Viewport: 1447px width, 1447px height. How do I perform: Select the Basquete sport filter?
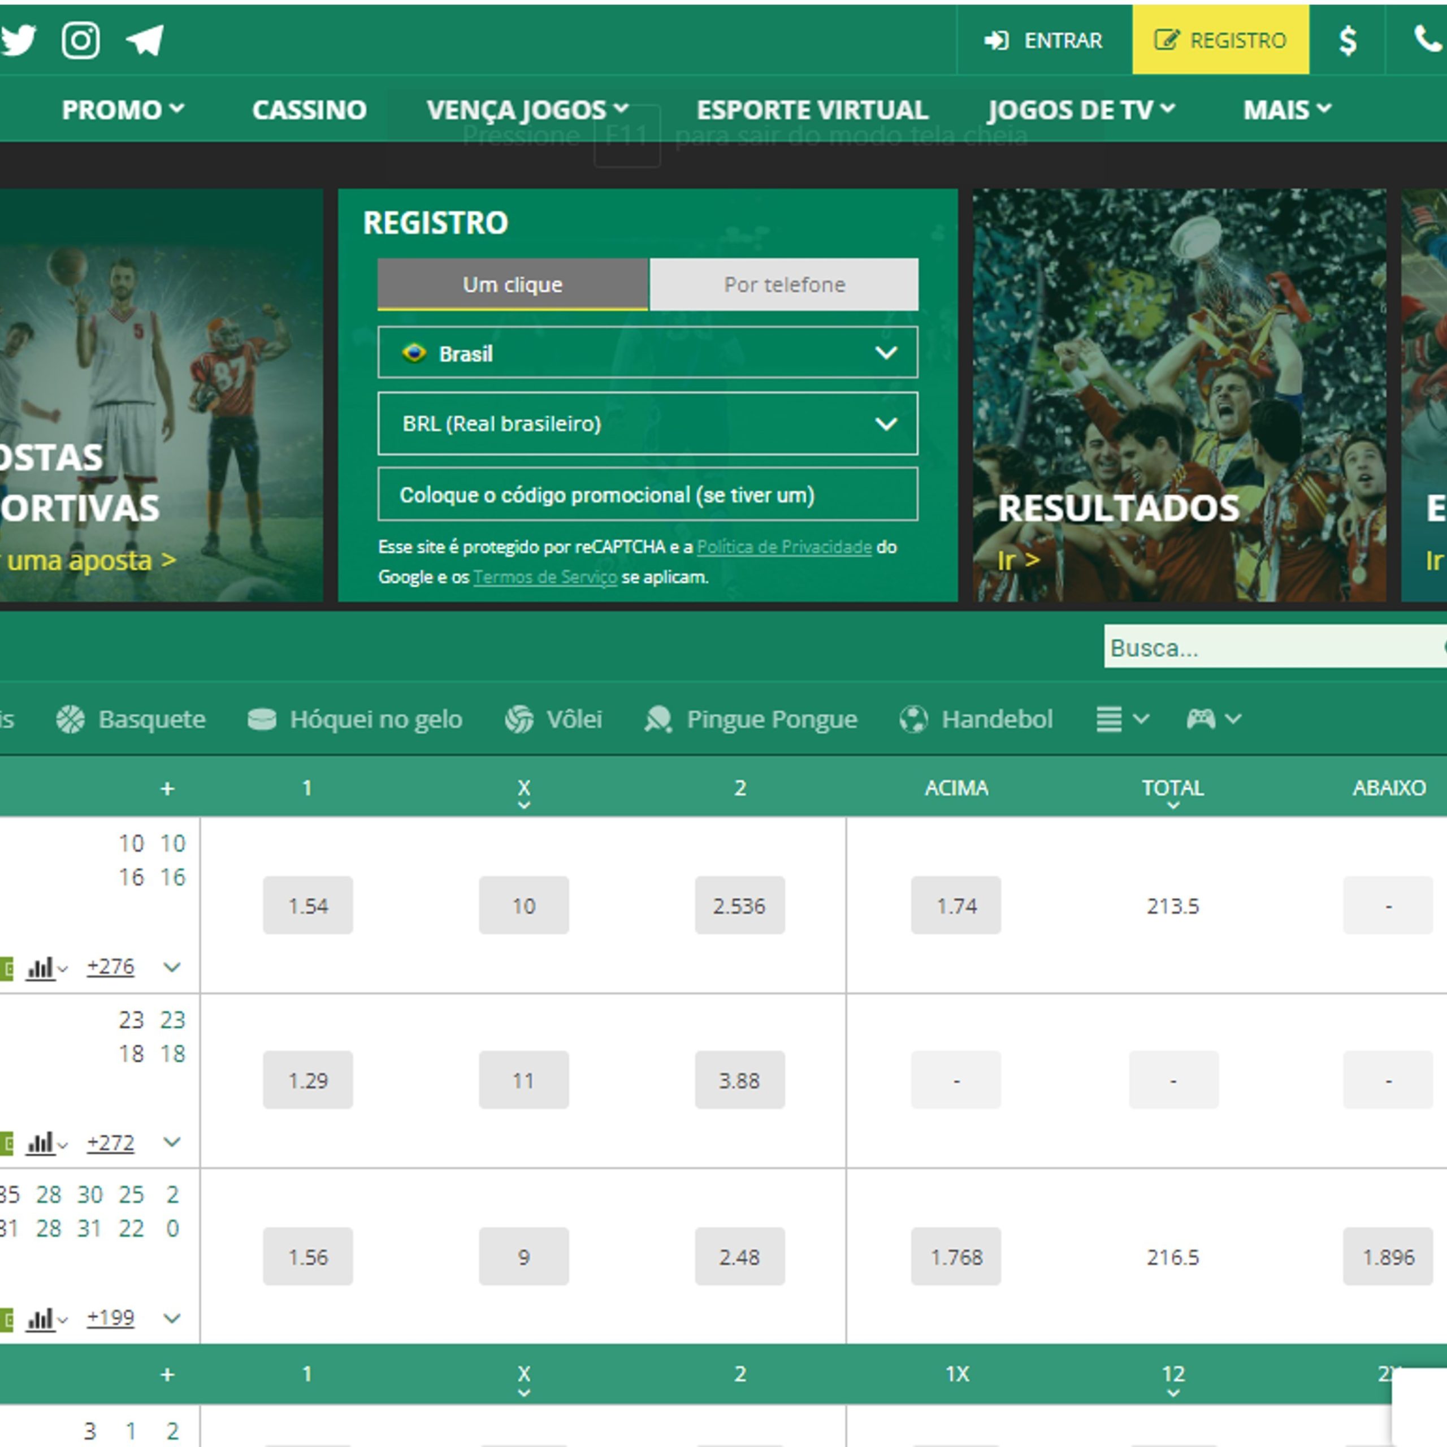131,719
